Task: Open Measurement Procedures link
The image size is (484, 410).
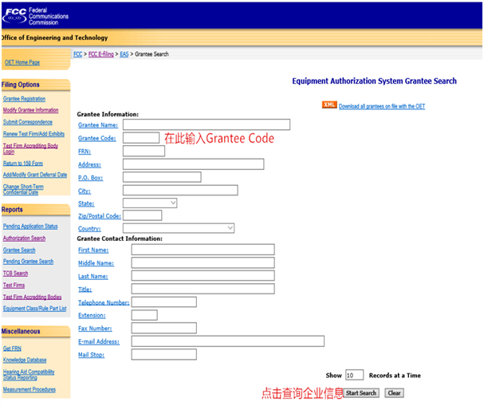Action: (x=30, y=389)
